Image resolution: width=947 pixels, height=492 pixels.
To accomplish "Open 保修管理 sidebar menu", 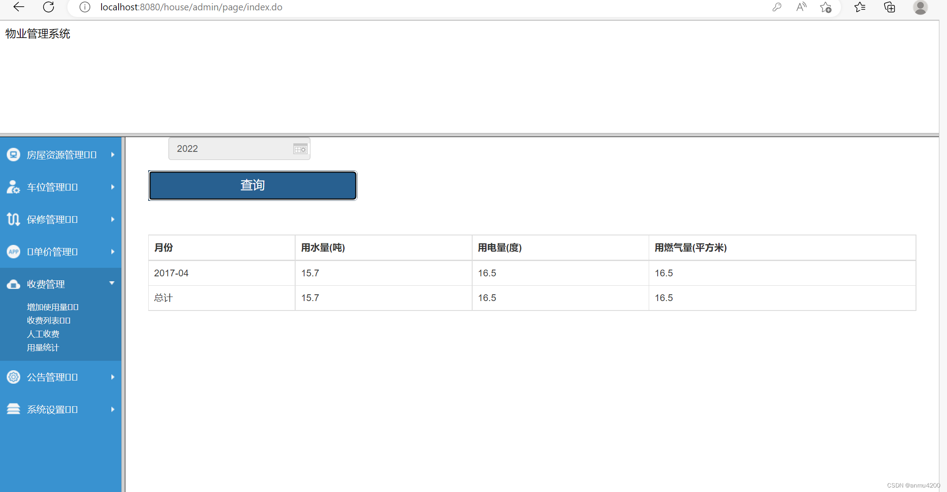I will coord(61,219).
